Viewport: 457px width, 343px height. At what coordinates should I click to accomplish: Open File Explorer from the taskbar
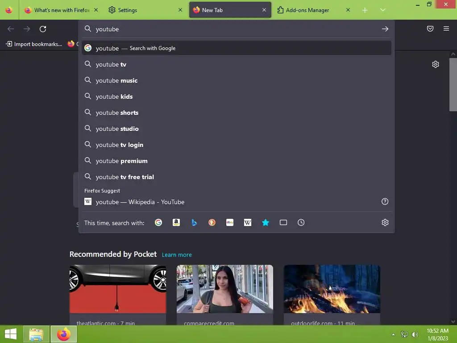tap(36, 334)
